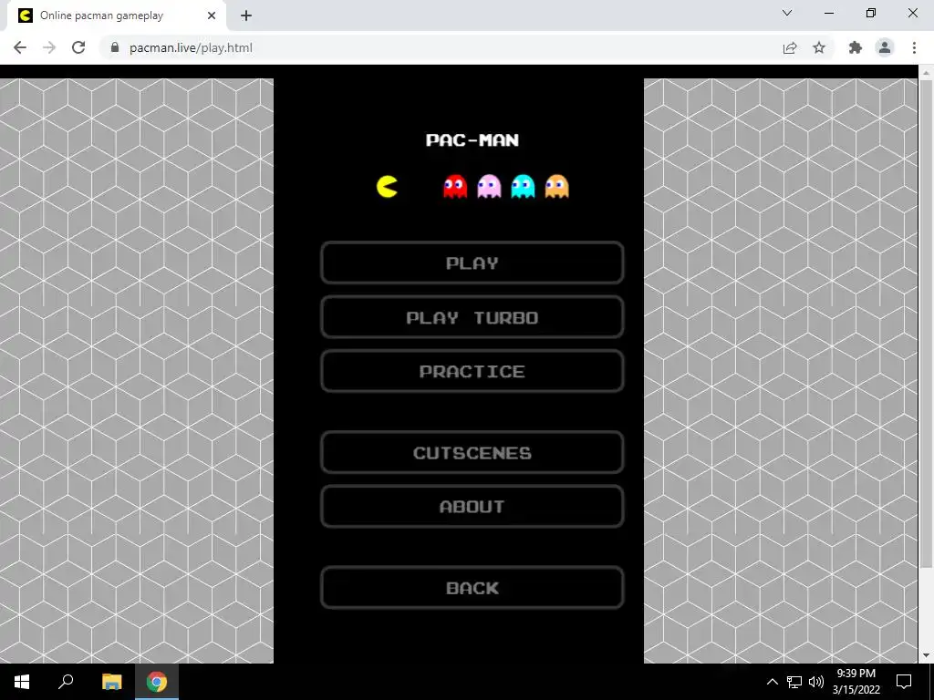Open the Windows Start menu
This screenshot has height=700, width=934.
tap(22, 682)
